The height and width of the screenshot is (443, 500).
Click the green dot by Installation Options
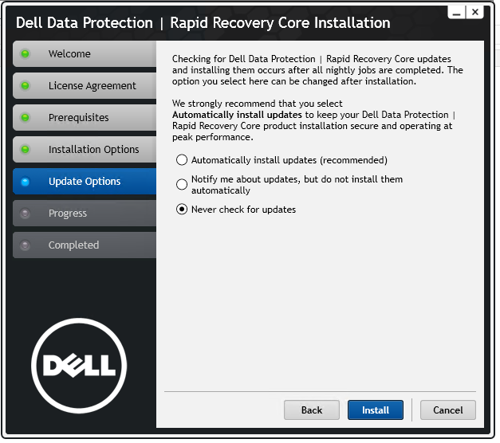point(25,150)
